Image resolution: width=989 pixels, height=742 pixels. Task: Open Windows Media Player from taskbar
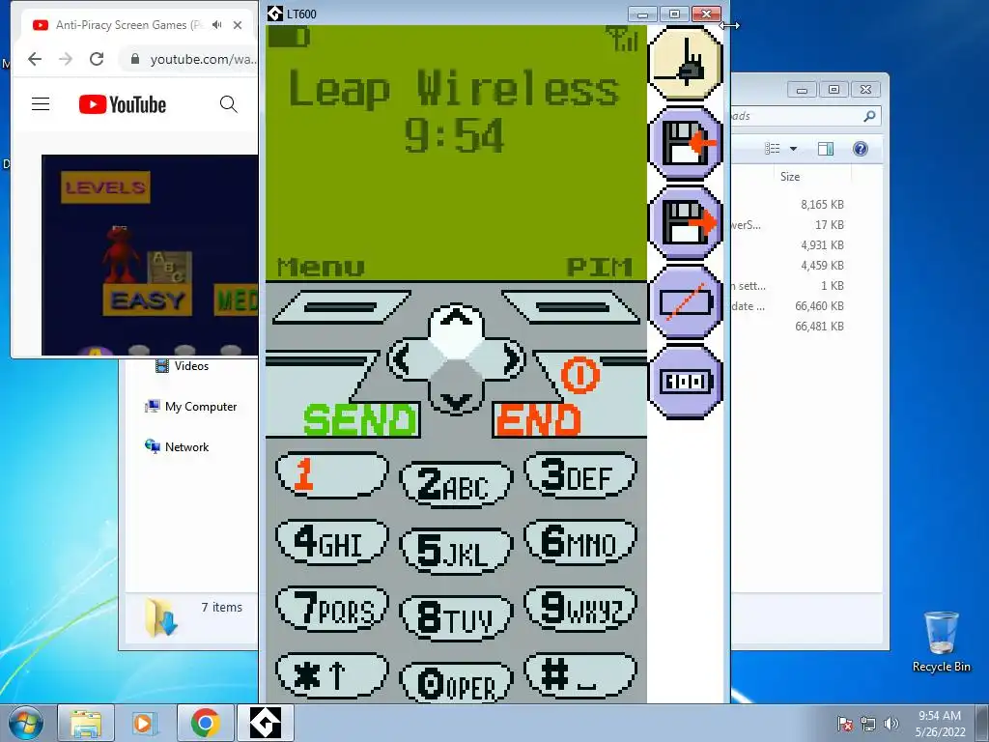[145, 723]
